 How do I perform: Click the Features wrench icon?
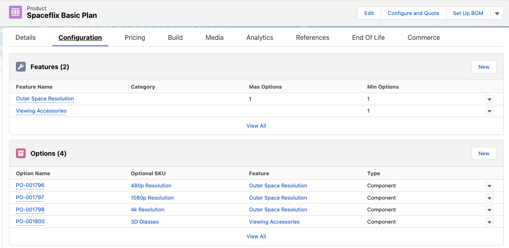point(21,67)
